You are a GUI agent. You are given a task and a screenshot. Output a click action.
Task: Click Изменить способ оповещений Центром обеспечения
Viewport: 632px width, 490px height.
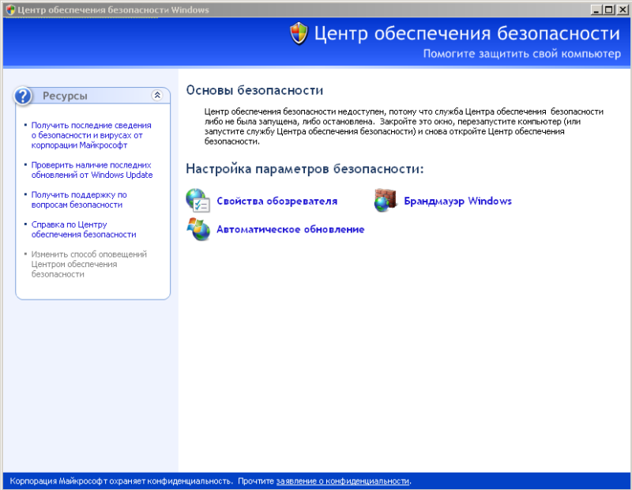click(x=88, y=264)
